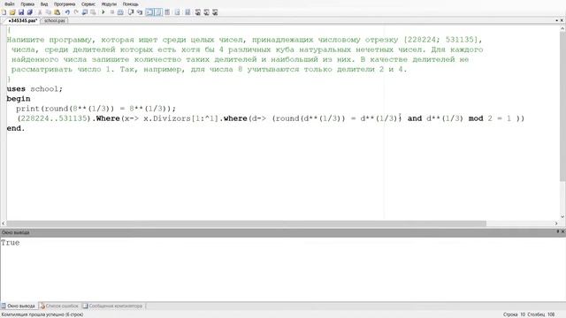Open the Файл menu
Image resolution: width=566 pixels, height=318 pixels.
(x=10, y=4)
